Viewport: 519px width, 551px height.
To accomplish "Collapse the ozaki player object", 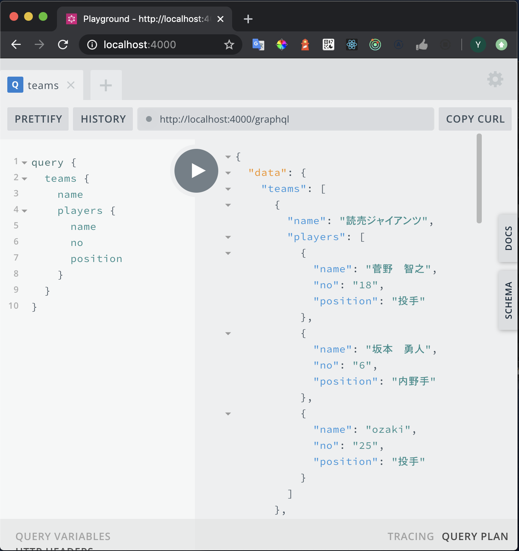I will (x=228, y=414).
